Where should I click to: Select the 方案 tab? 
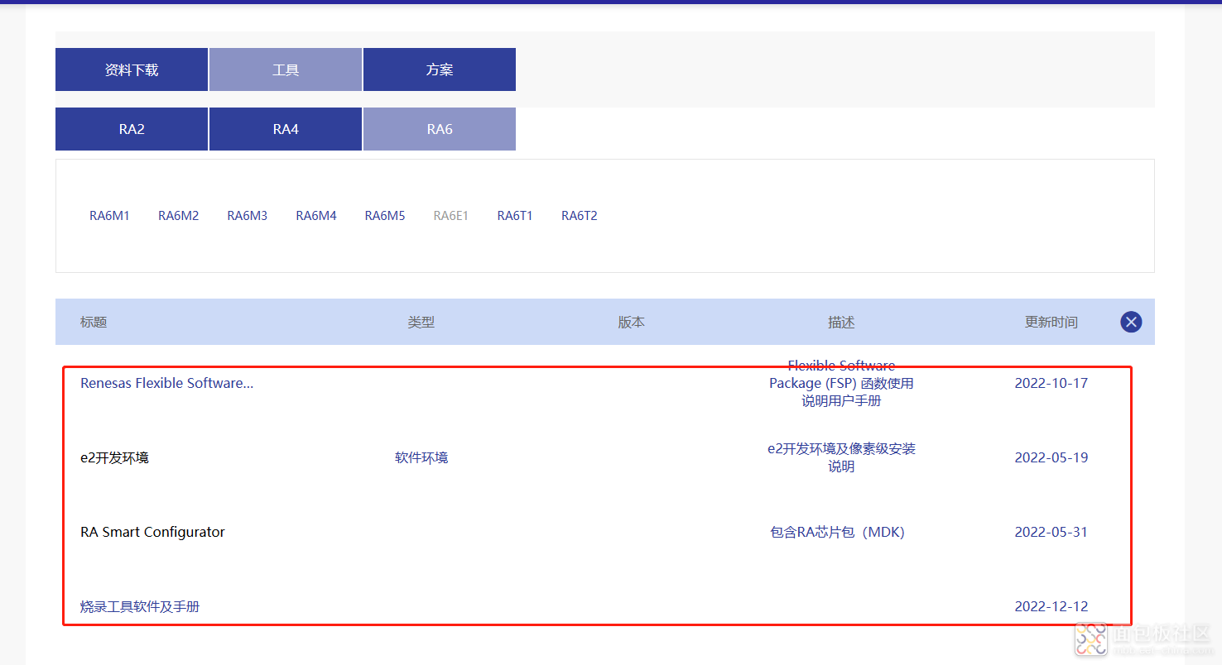pyautogui.click(x=440, y=69)
